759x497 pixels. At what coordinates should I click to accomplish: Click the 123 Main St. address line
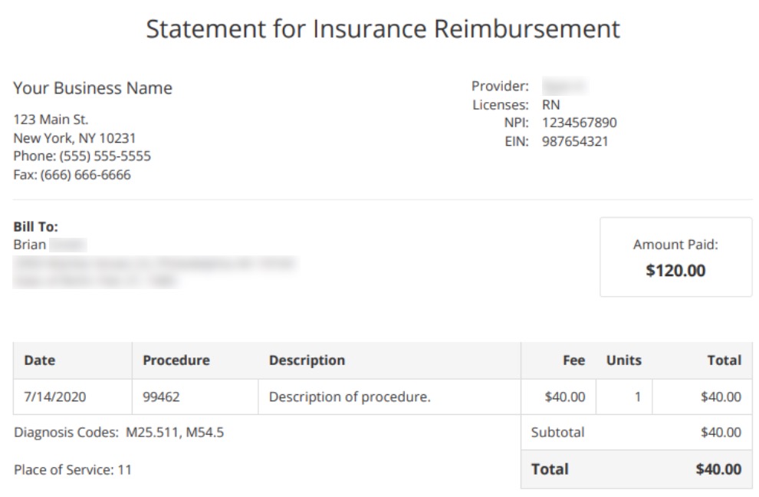tap(51, 119)
